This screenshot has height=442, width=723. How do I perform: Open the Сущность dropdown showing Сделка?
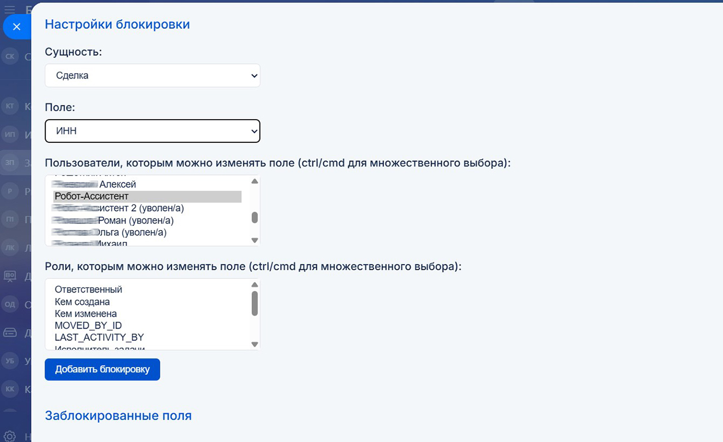click(x=152, y=76)
